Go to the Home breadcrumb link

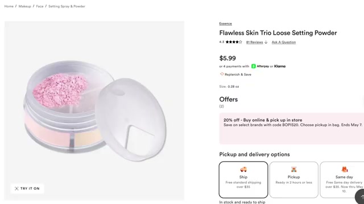9,6
